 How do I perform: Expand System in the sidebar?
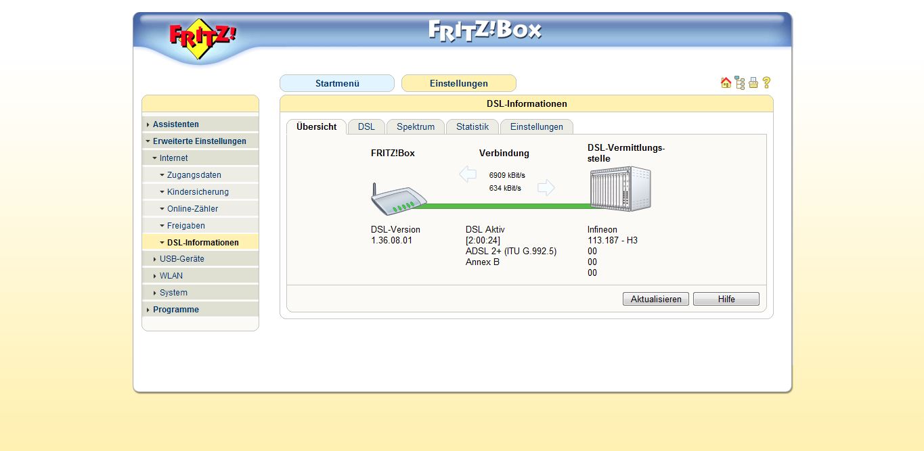pos(200,293)
